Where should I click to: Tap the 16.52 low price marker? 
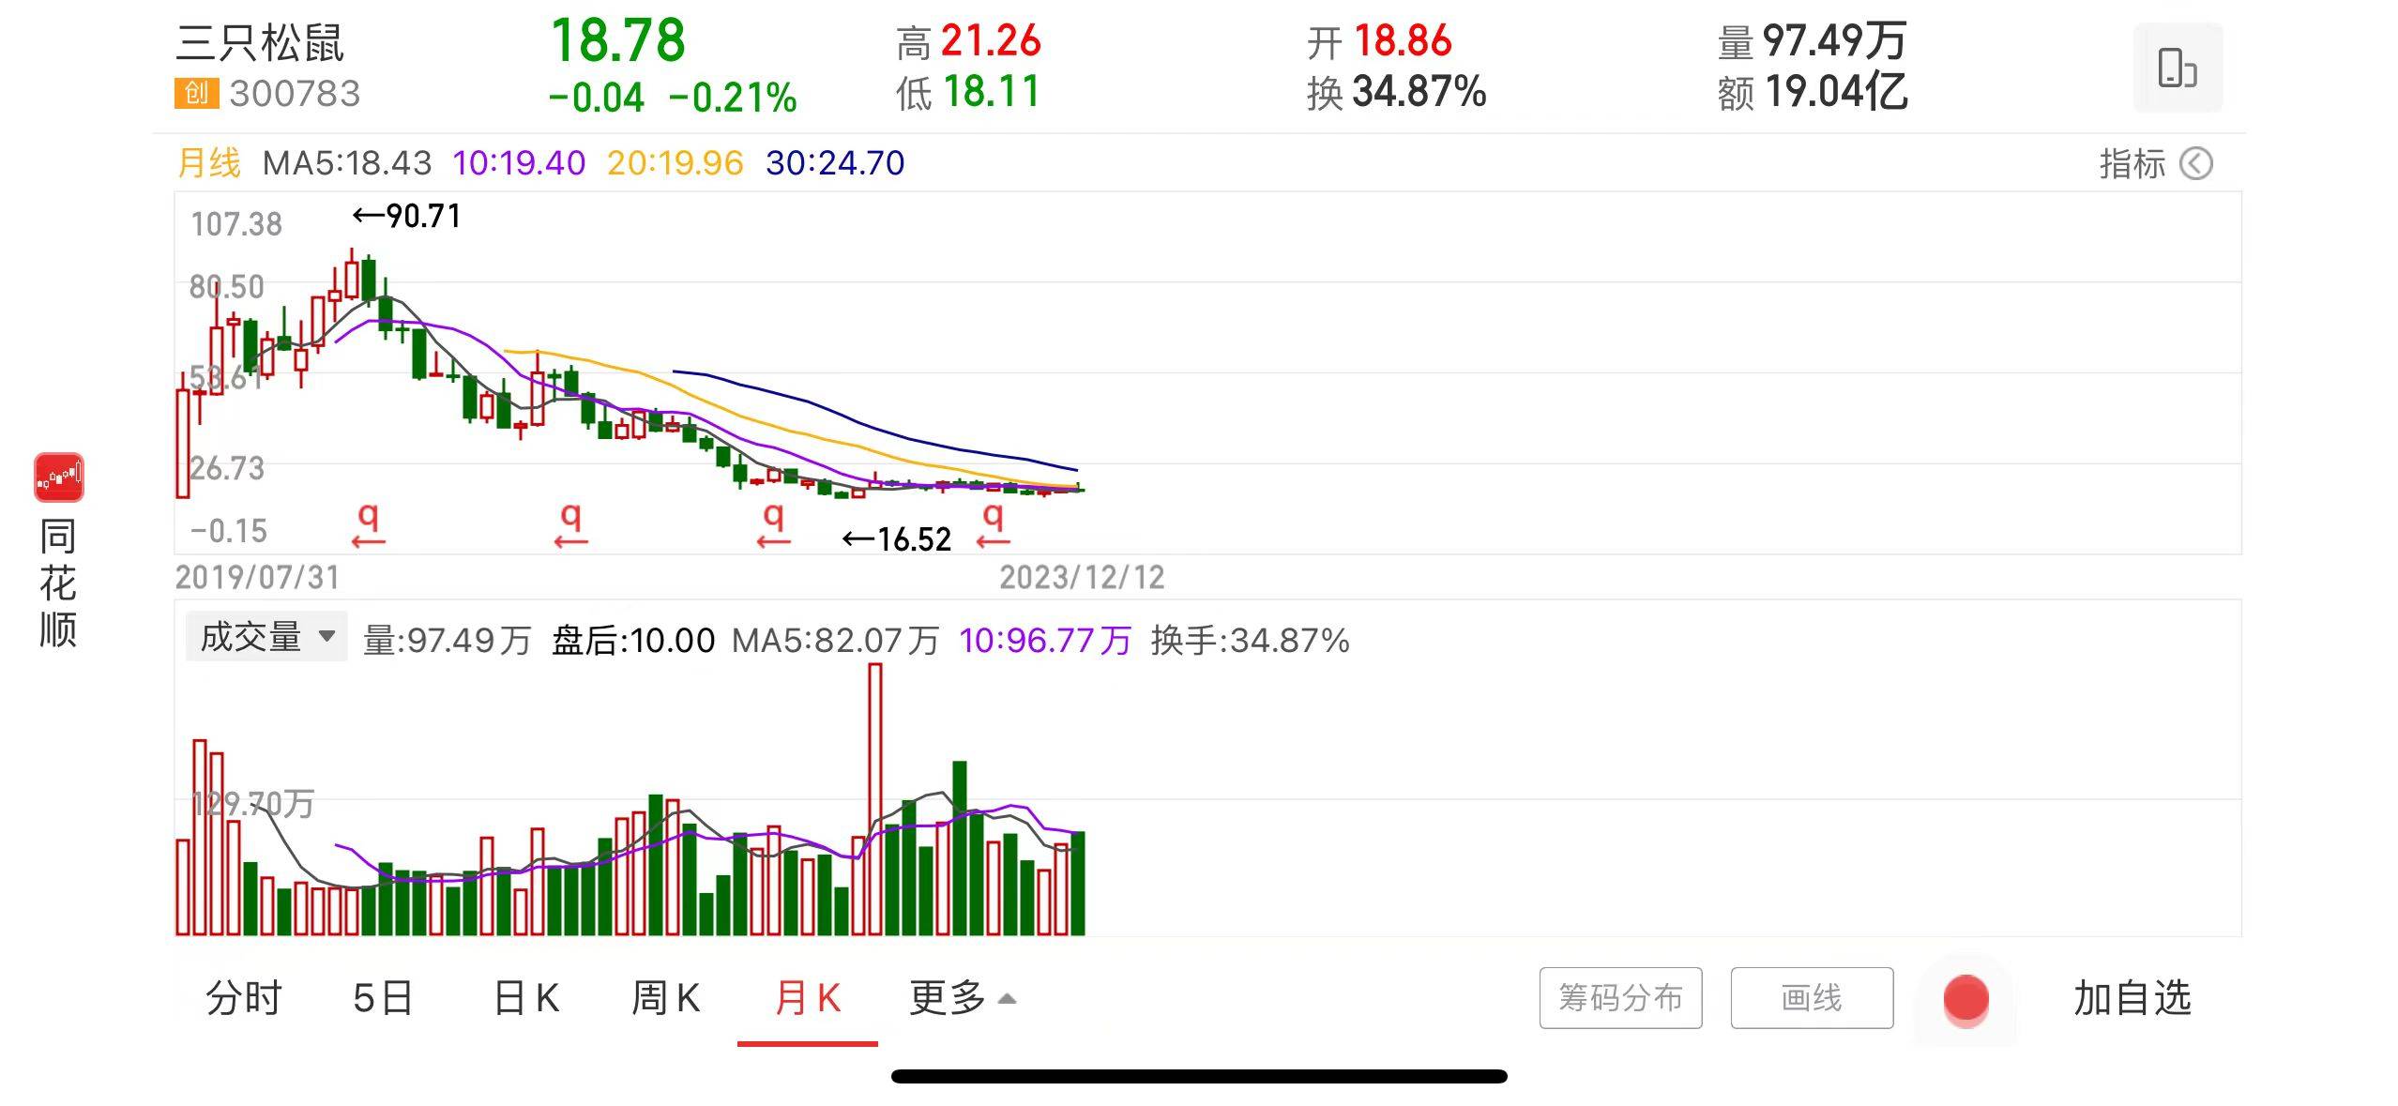(x=897, y=539)
